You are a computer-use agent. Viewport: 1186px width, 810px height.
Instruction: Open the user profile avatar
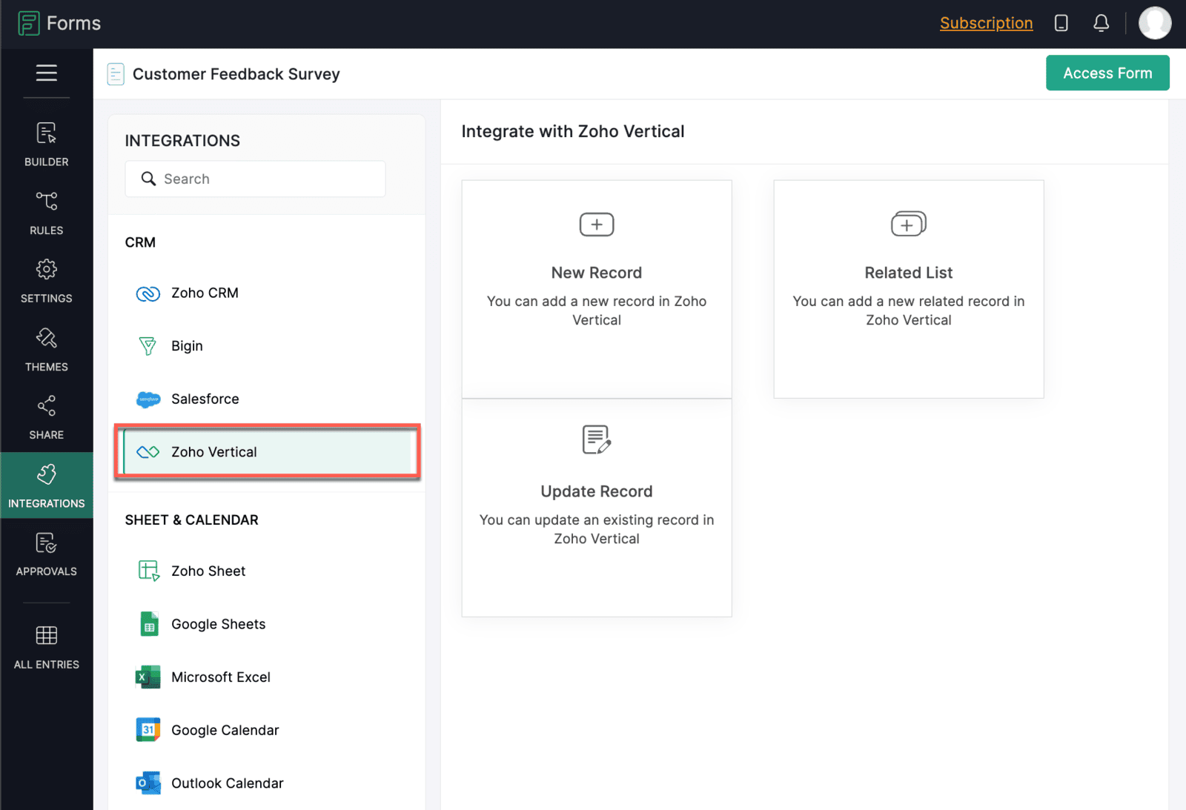(x=1154, y=23)
